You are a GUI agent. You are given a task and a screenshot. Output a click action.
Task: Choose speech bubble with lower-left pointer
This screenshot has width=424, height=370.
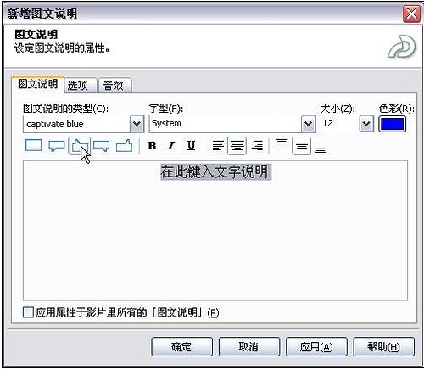click(x=56, y=146)
